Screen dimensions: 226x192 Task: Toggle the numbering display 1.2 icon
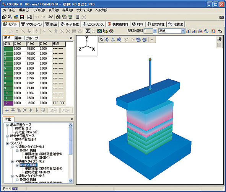coord(213,31)
